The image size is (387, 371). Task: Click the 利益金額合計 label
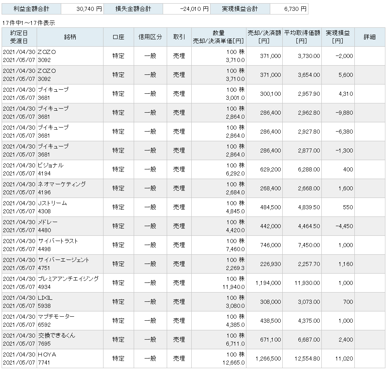point(31,9)
